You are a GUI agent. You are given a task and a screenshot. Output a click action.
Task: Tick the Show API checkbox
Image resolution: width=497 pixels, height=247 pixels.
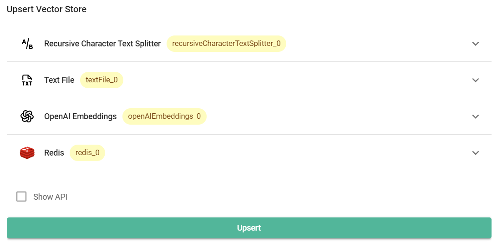21,197
